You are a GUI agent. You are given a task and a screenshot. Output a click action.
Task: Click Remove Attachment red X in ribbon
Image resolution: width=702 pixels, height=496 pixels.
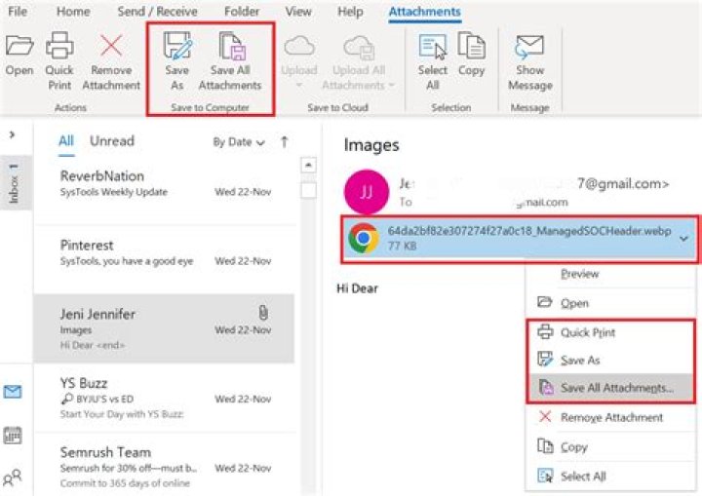(x=111, y=46)
